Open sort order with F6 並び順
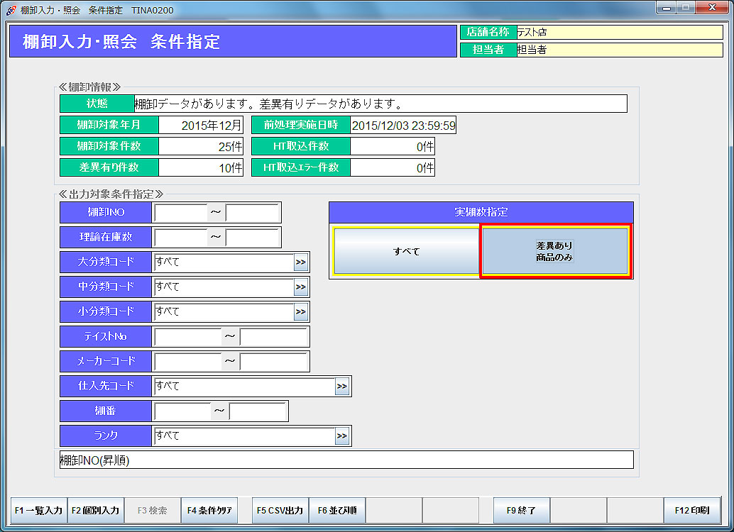 (337, 510)
